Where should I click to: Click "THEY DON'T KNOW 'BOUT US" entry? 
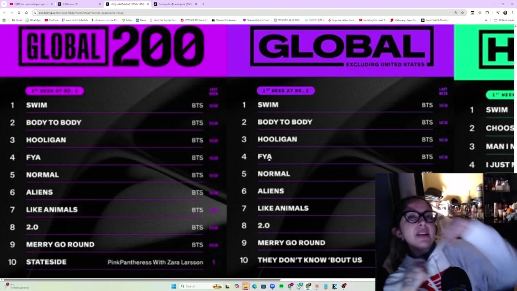(x=310, y=260)
